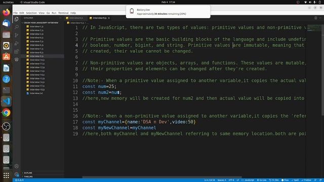This screenshot has width=324, height=182.
Task: Click Spaces: 4 indentation status
Action: point(222,180)
